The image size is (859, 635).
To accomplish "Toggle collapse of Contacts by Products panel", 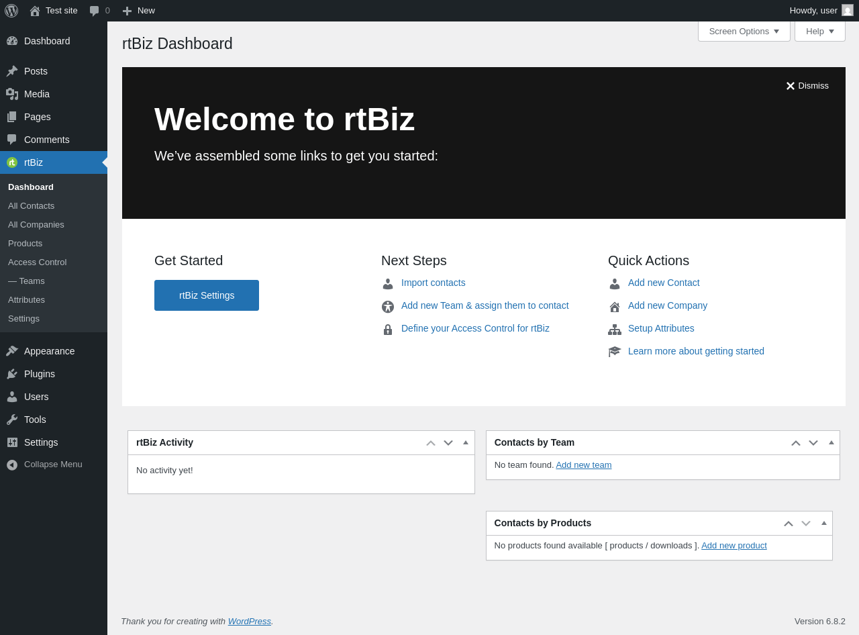I will click(x=824, y=523).
